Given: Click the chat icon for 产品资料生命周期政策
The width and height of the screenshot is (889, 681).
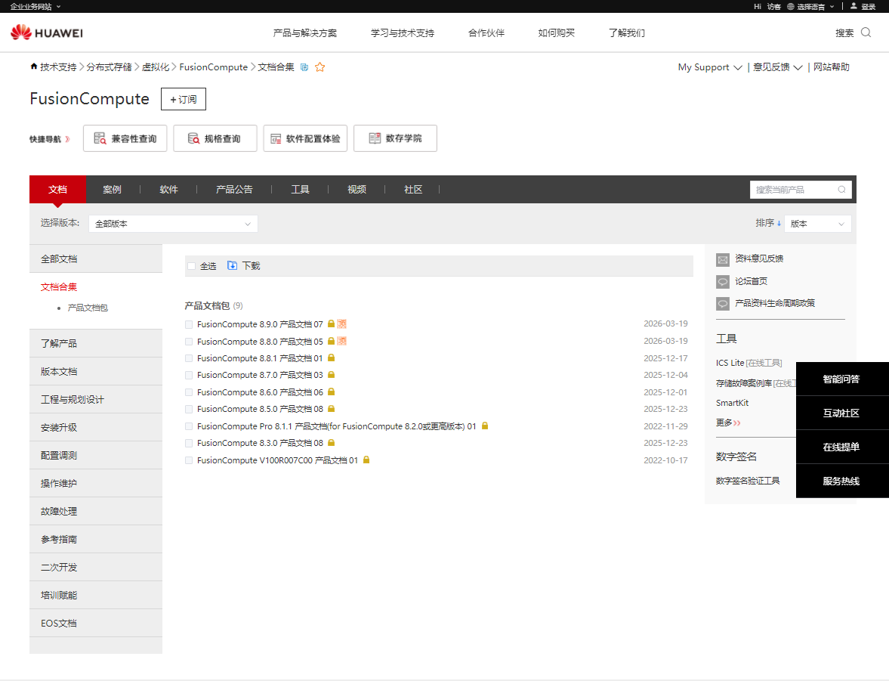Looking at the screenshot, I should tap(723, 304).
